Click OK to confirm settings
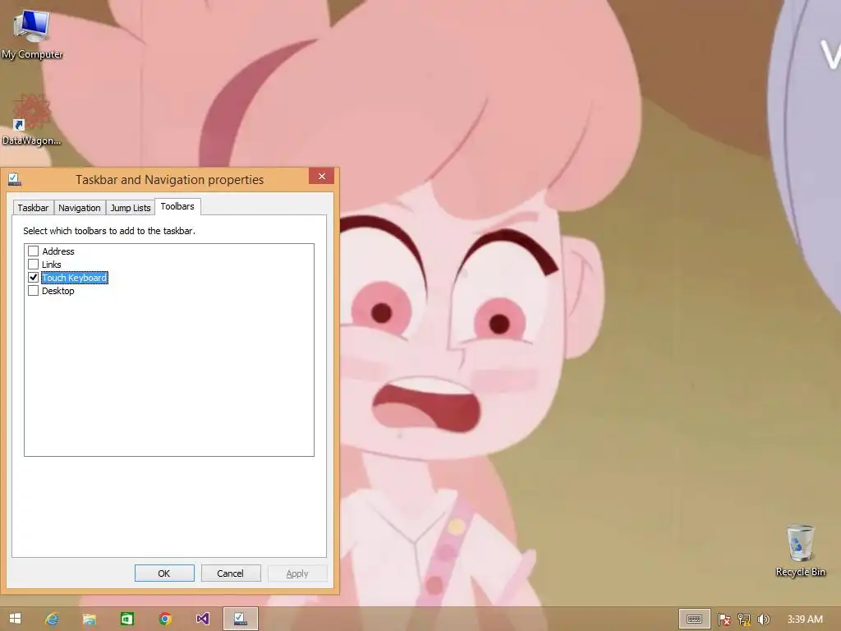This screenshot has height=631, width=841. (x=164, y=573)
